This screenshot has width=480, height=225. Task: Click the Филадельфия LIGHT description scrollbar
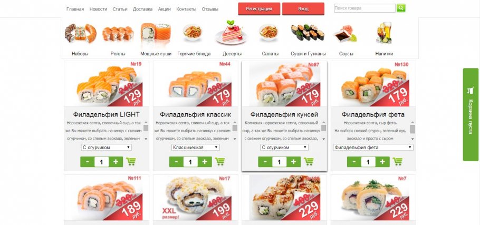pyautogui.click(x=146, y=131)
